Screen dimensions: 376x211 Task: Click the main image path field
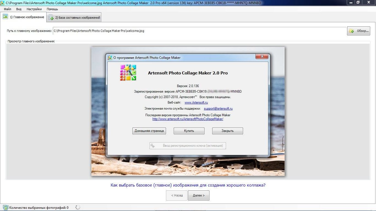(x=199, y=31)
